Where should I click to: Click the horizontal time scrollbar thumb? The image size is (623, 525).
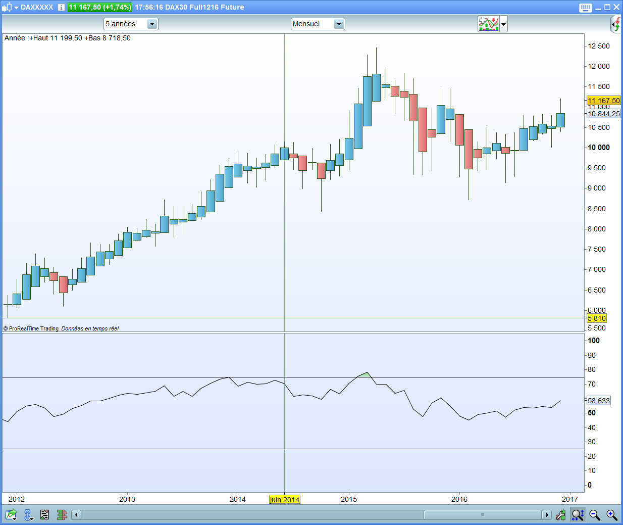click(x=483, y=515)
